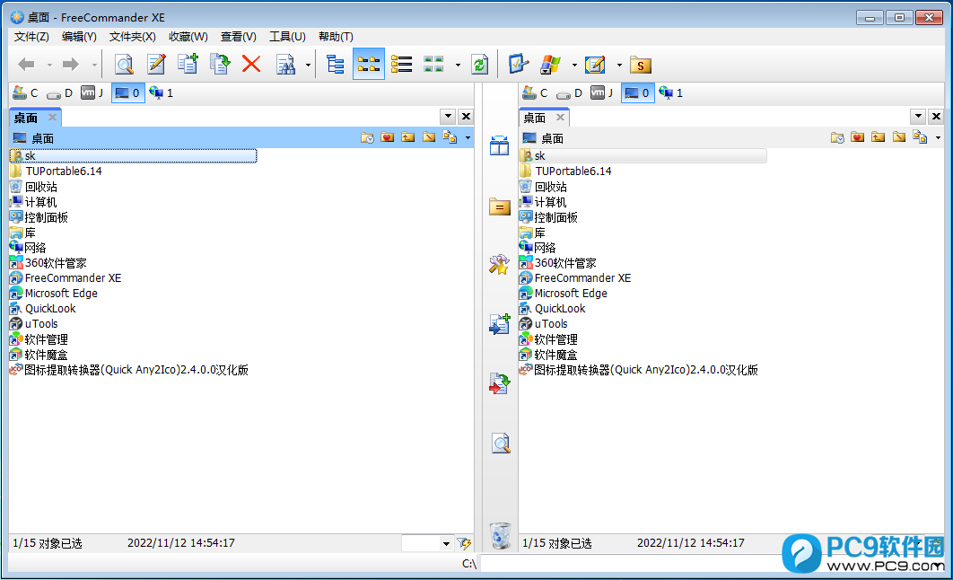This screenshot has width=953, height=580.
Task: Open the 工具(U) menu
Action: point(287,36)
